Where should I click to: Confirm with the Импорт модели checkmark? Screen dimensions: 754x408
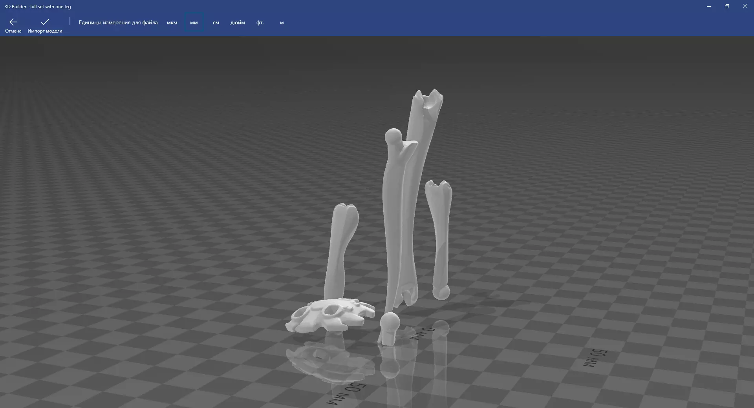pyautogui.click(x=45, y=25)
